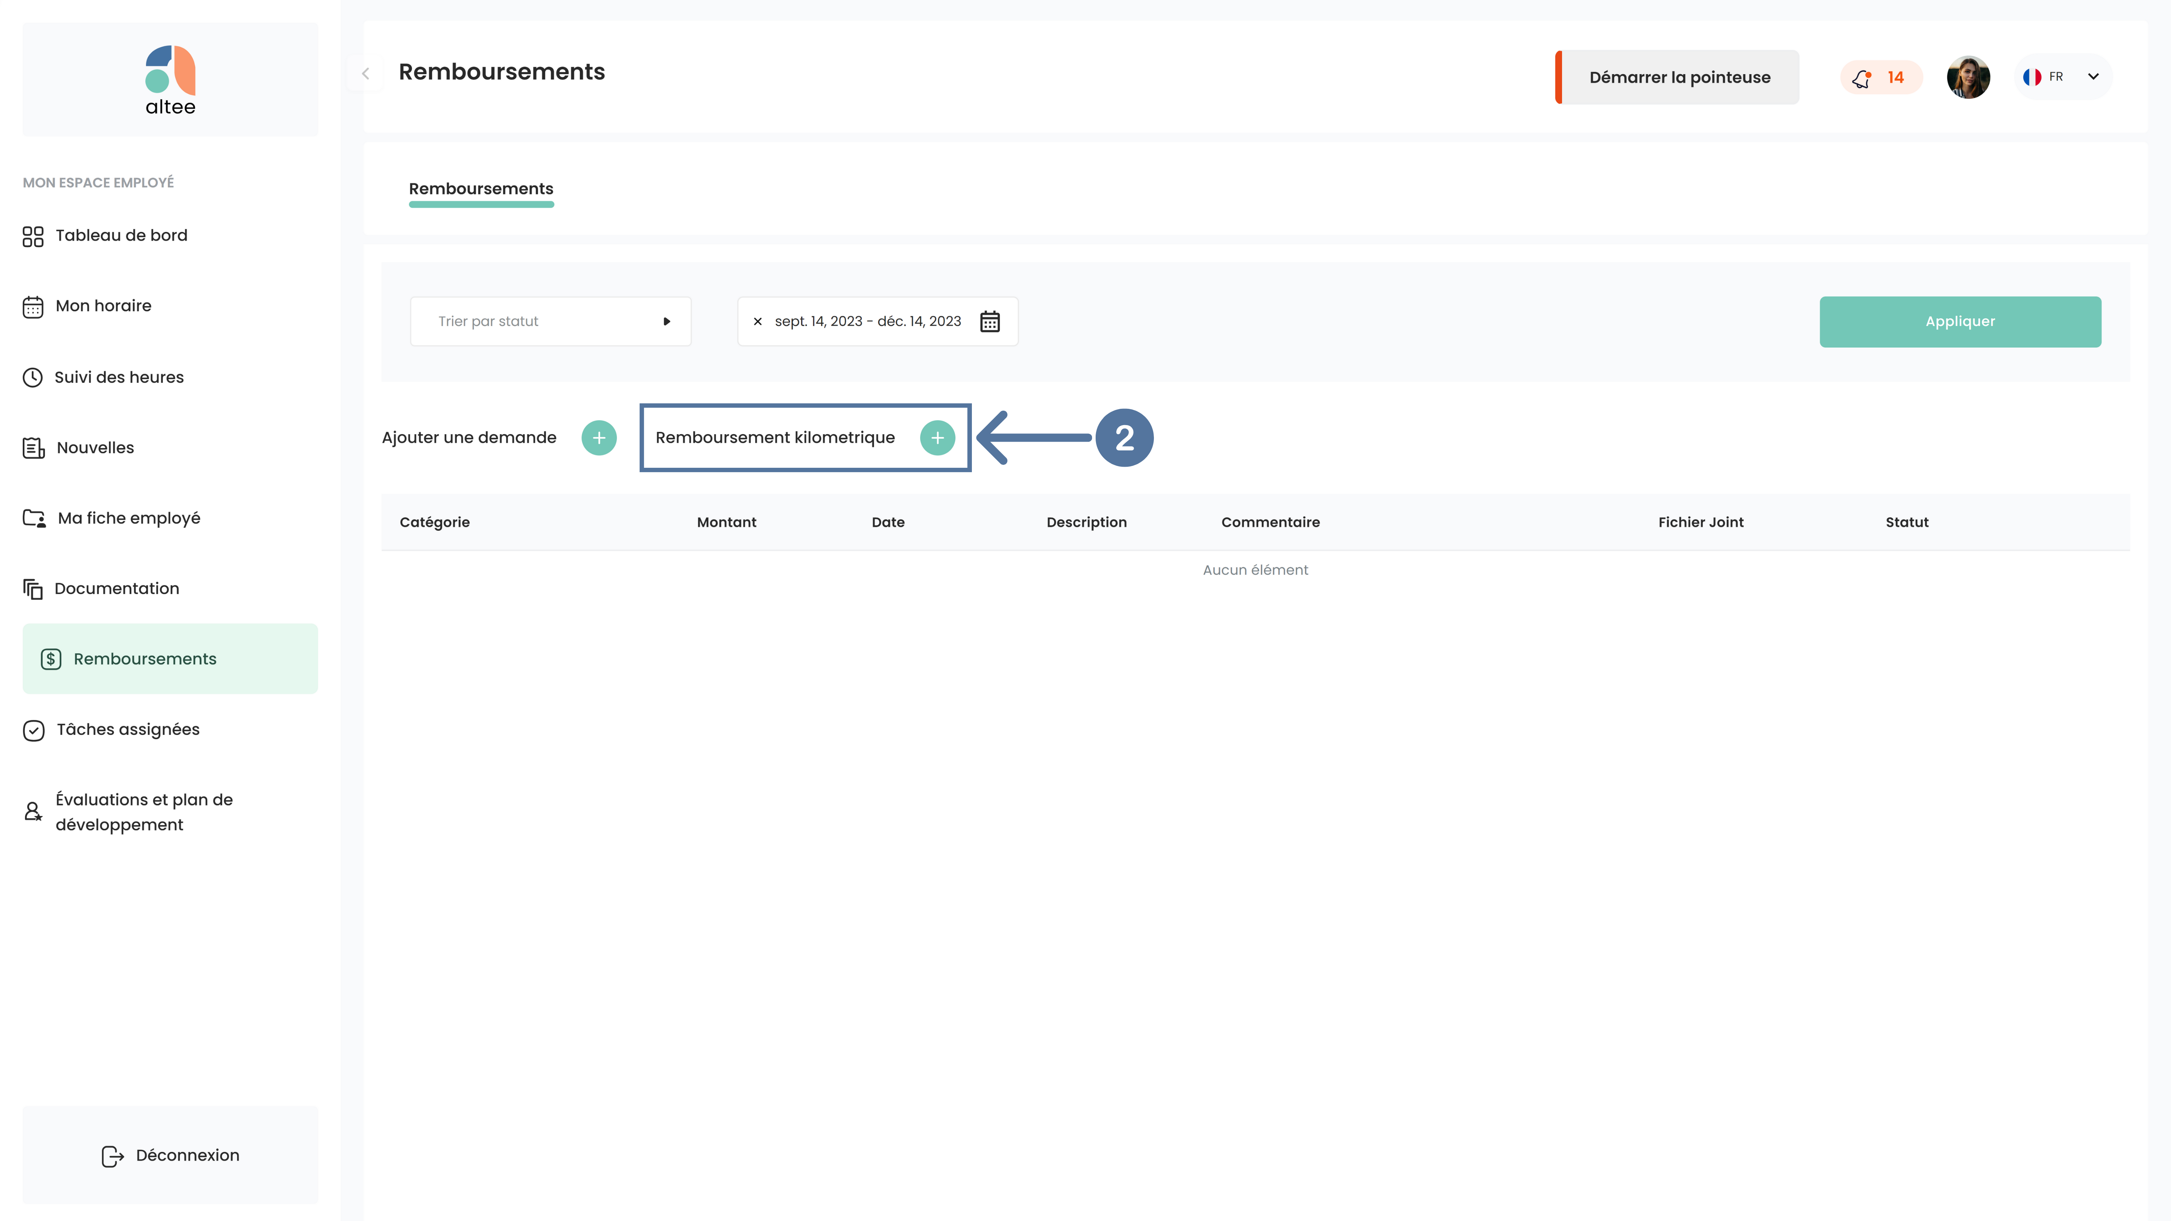Open Suivi des heures page

point(119,377)
